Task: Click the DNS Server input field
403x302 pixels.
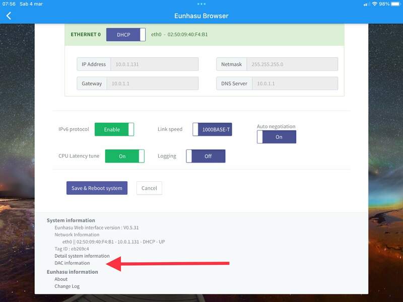Action: (295, 84)
